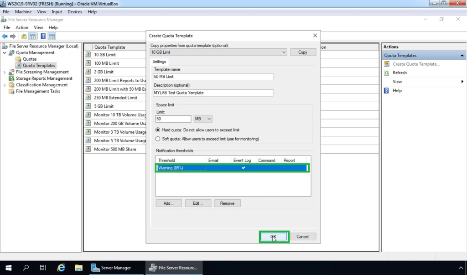467x275 pixels.
Task: Click the File Screening Management node icon
Action: coord(11,72)
